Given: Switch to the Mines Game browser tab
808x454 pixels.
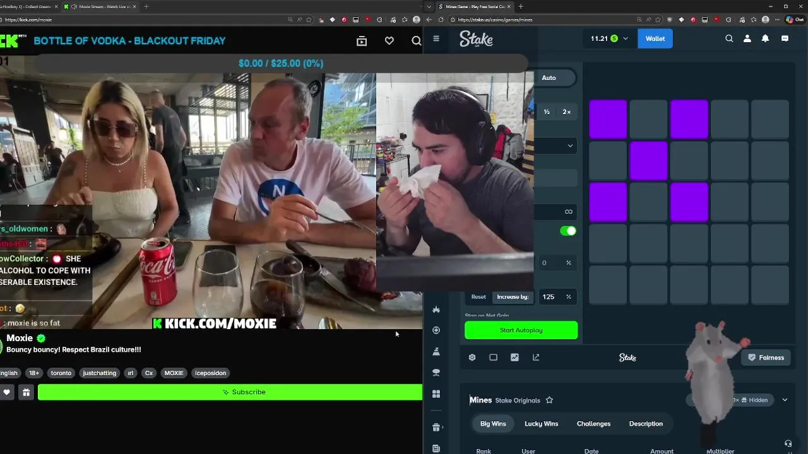Looking at the screenshot, I should [475, 6].
